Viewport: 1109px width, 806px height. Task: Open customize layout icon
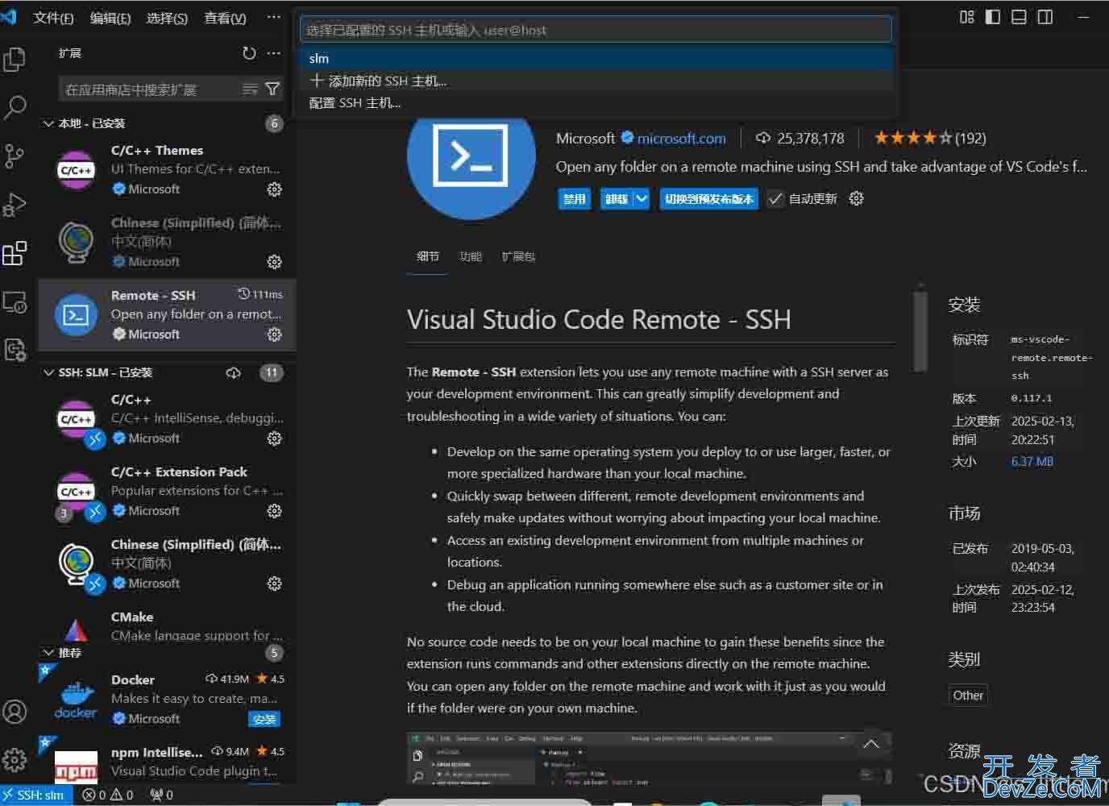pos(967,17)
